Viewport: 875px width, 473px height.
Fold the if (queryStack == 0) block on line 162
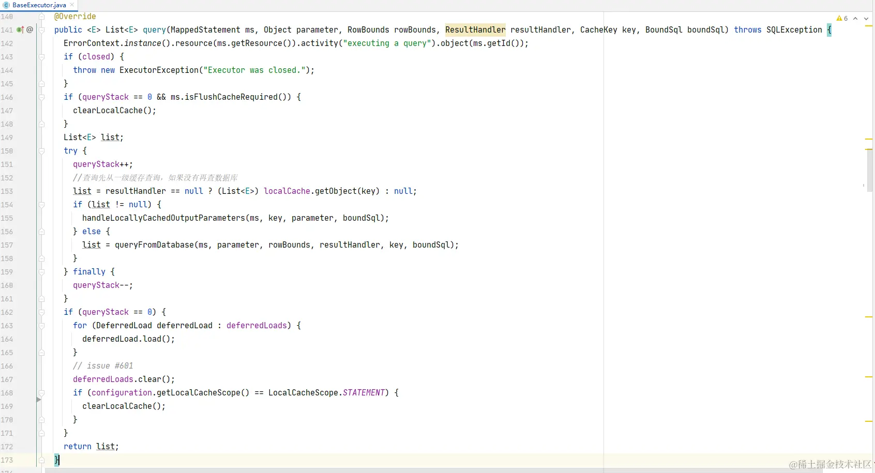(41, 312)
